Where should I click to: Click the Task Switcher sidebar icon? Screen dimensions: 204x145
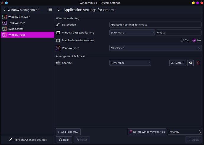point(4,23)
